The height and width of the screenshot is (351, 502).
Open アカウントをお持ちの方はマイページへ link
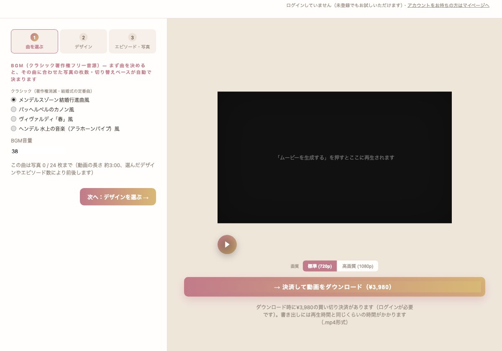[x=448, y=5]
